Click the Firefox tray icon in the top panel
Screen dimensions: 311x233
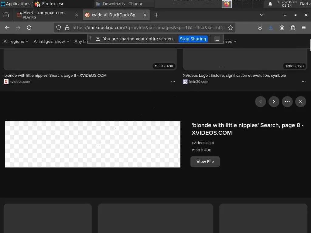227,4
